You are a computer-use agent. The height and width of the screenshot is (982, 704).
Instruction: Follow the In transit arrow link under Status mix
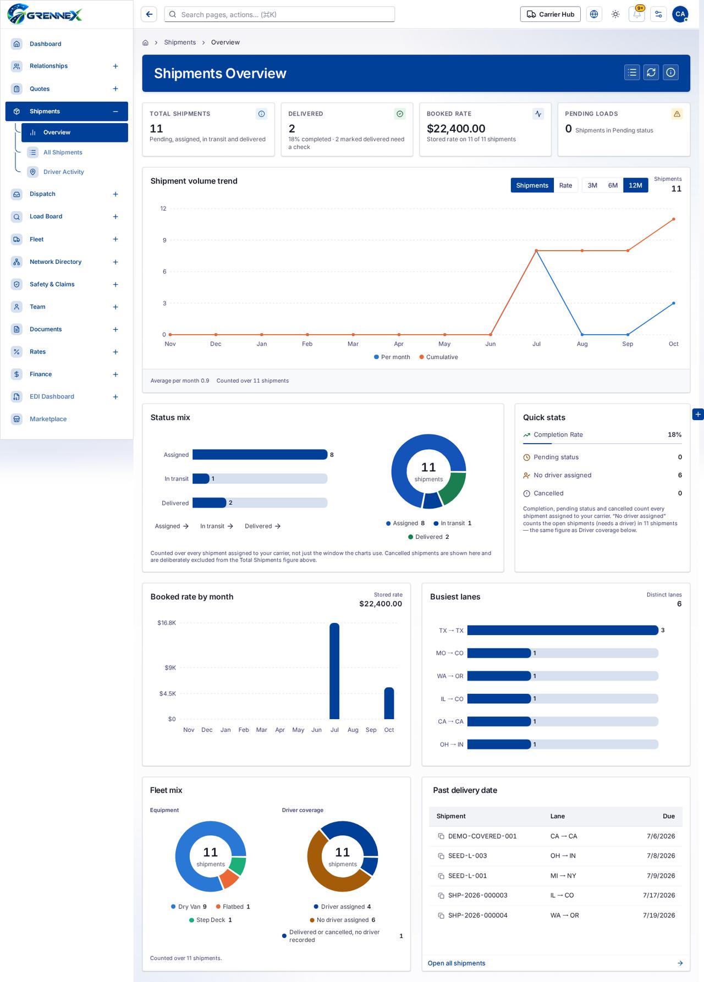(217, 526)
